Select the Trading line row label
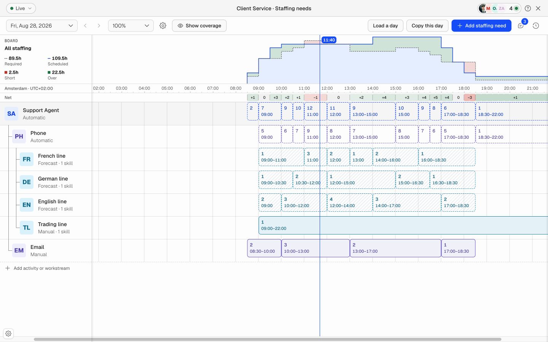 coord(53,224)
